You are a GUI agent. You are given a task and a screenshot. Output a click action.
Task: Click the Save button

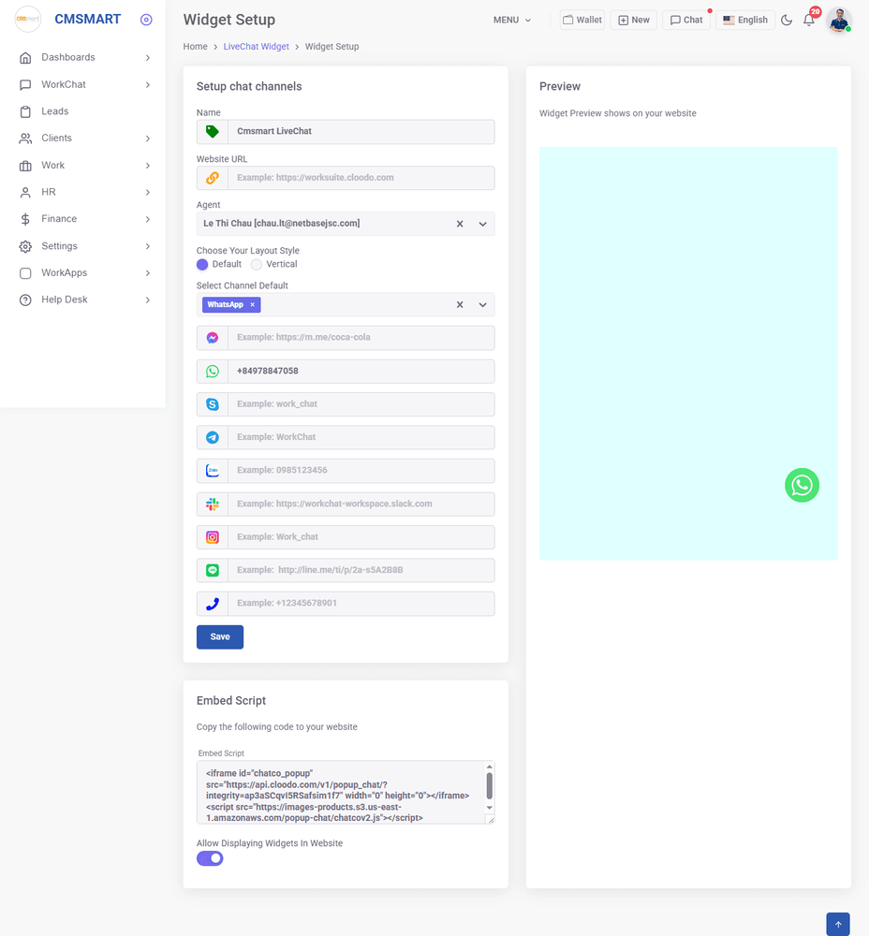pyautogui.click(x=220, y=636)
